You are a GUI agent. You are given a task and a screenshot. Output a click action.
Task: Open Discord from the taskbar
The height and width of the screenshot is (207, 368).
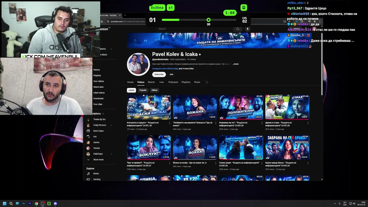click(x=55, y=204)
